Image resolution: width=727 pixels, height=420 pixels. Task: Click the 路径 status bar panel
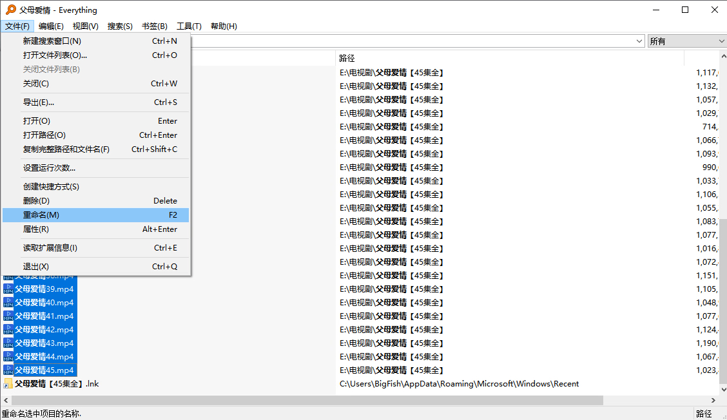point(704,414)
